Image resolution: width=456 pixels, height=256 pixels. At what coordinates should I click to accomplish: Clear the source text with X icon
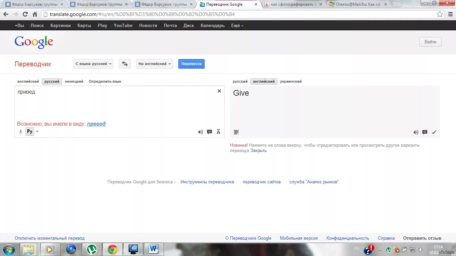coord(219,91)
